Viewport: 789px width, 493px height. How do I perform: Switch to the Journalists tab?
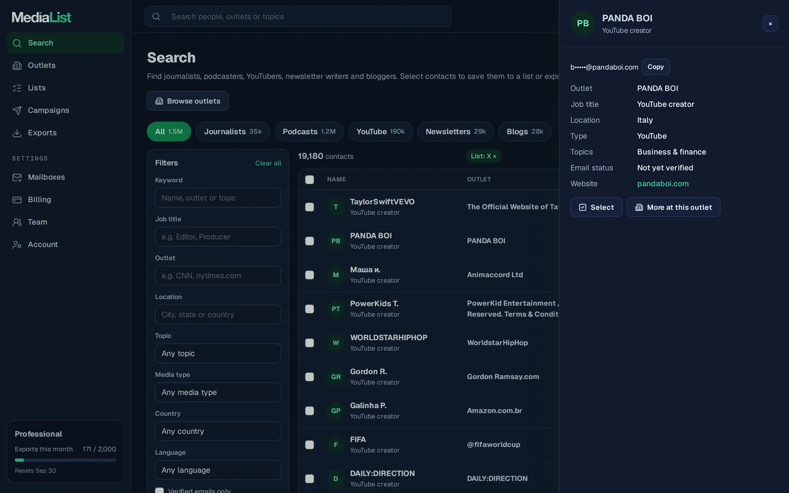(233, 131)
